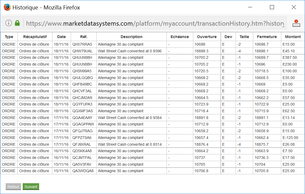The image size is (305, 194).
Task: Click the popup blocker icon beside the URL
Action: click(296, 23)
